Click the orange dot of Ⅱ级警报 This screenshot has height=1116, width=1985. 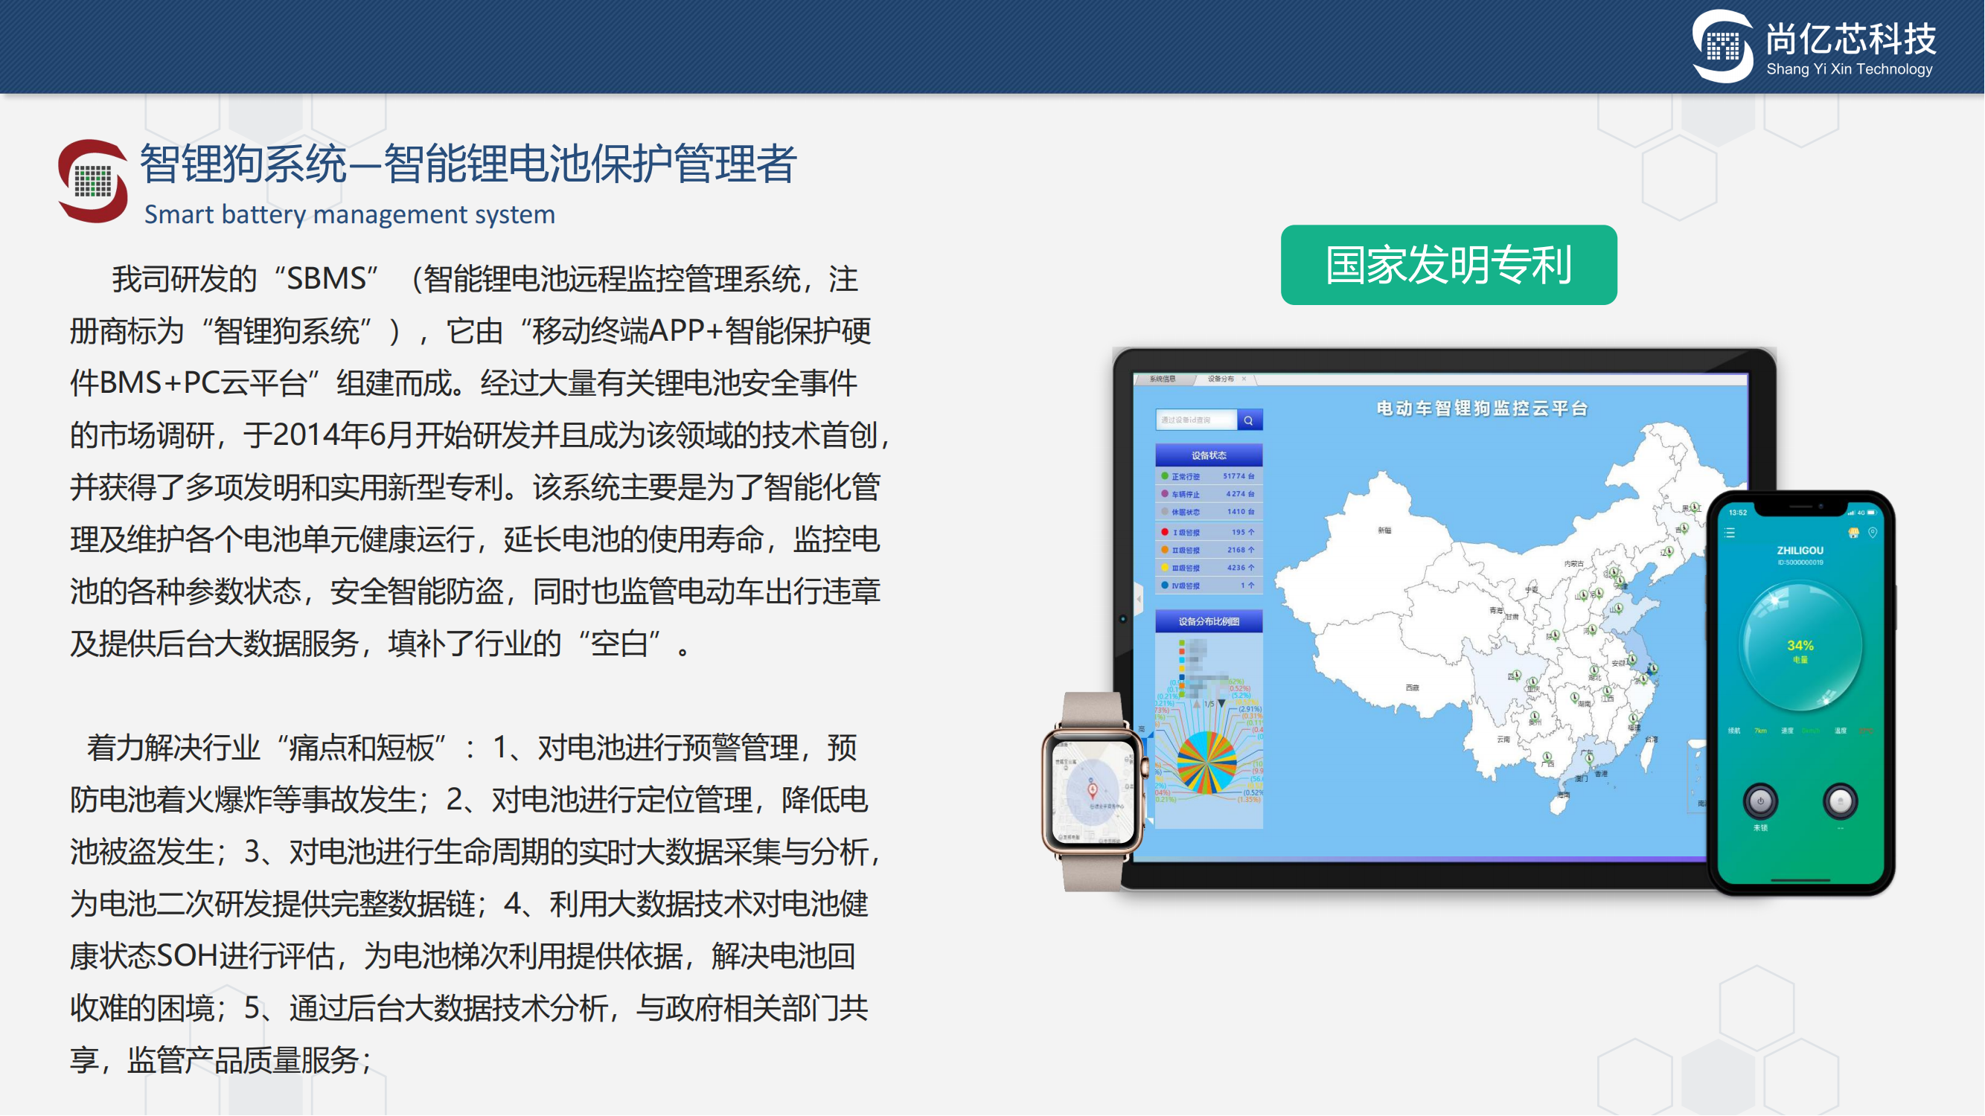(1164, 550)
